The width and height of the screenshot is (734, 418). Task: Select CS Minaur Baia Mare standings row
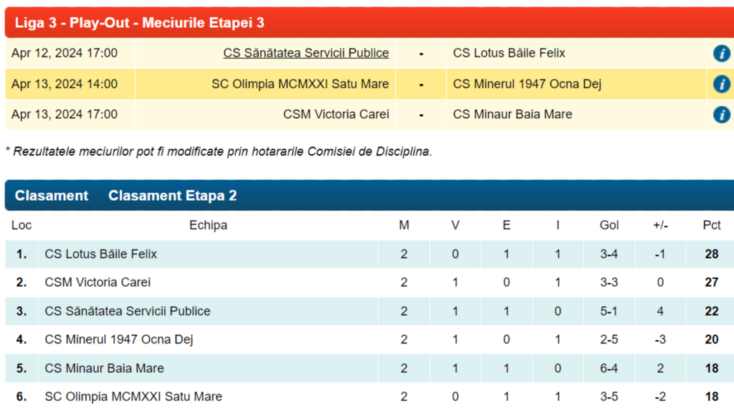[x=105, y=368]
